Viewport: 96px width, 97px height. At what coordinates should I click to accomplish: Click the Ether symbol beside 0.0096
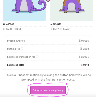[x=80, y=41]
